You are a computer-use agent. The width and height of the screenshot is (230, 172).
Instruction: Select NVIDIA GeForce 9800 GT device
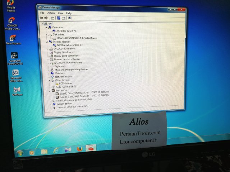pyautogui.click(x=70, y=45)
